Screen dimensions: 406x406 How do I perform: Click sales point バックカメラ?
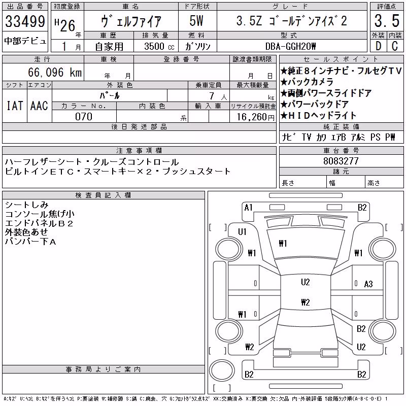pos(307,82)
